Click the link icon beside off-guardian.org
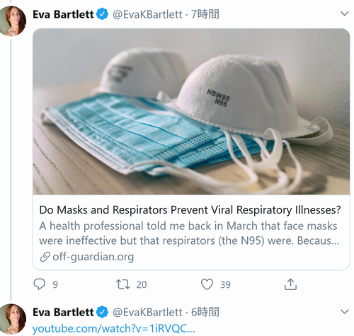Screen dimensions: 354x336 [45, 257]
